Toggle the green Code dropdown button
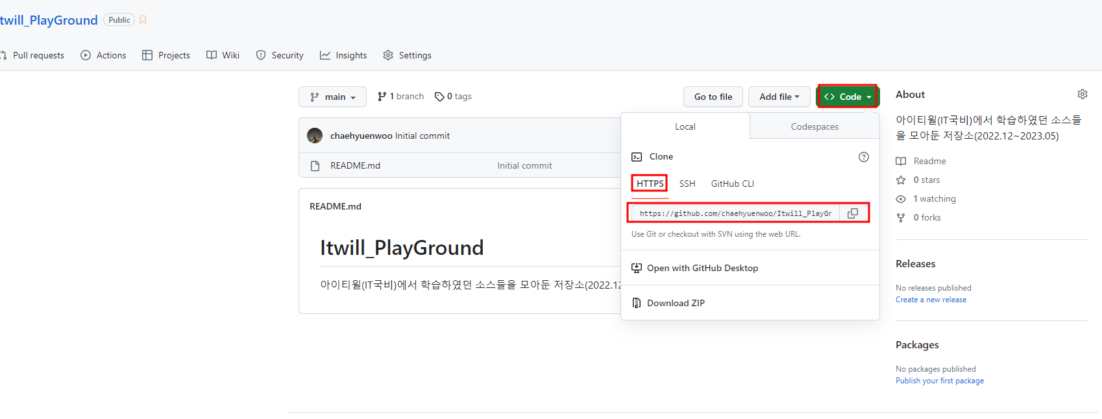Screen dimensions: 1102x419 tap(848, 97)
